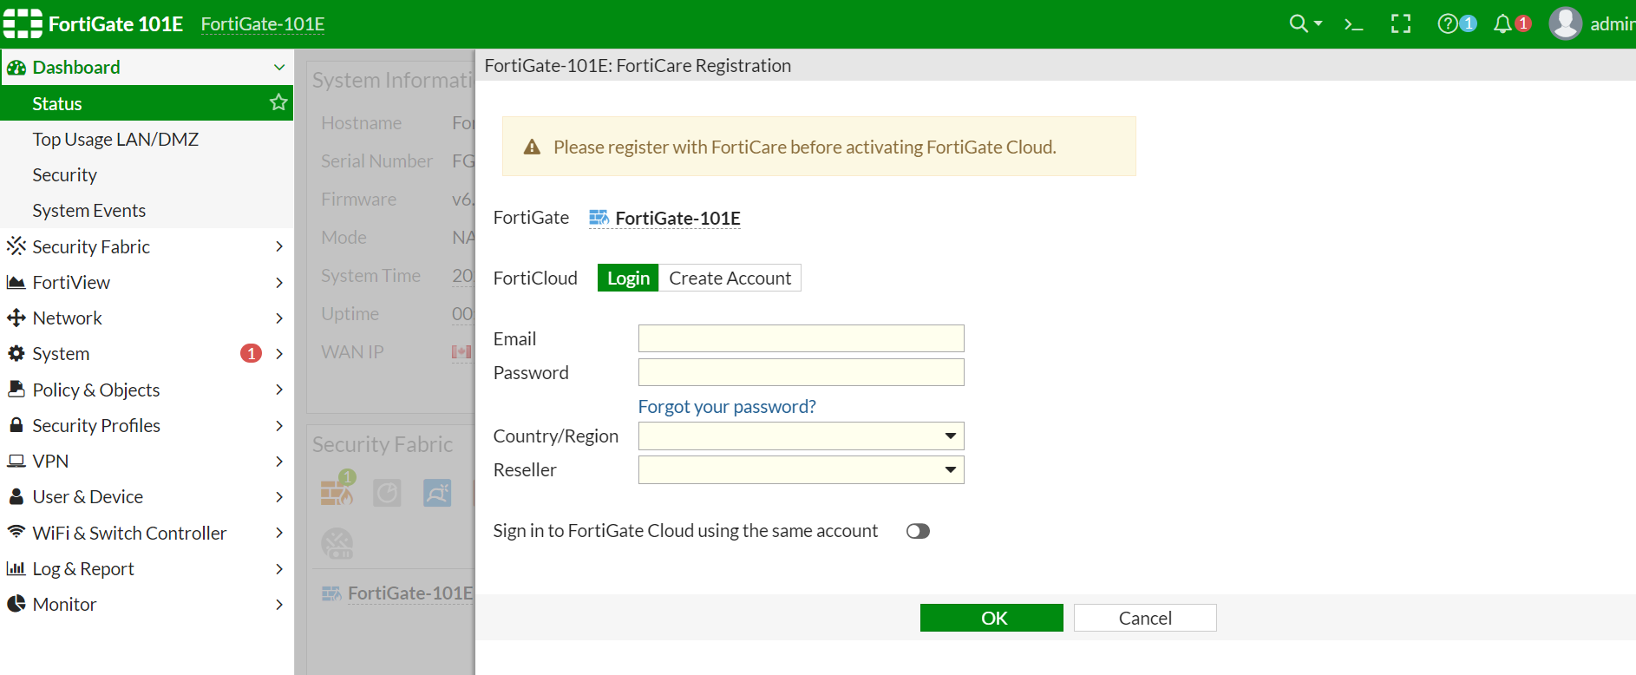Click the admin user avatar

[x=1566, y=24]
